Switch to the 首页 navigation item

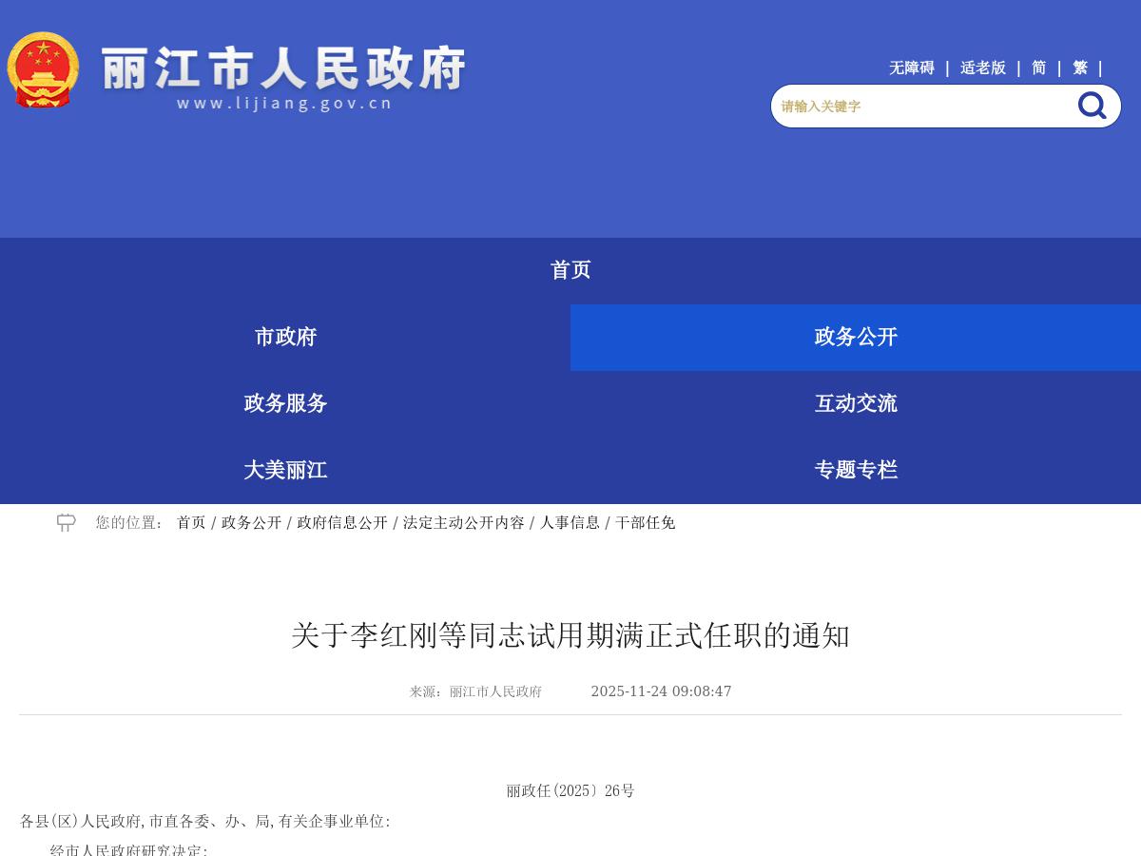(570, 270)
